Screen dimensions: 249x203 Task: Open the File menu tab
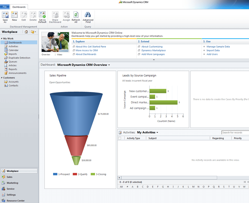(5, 7)
